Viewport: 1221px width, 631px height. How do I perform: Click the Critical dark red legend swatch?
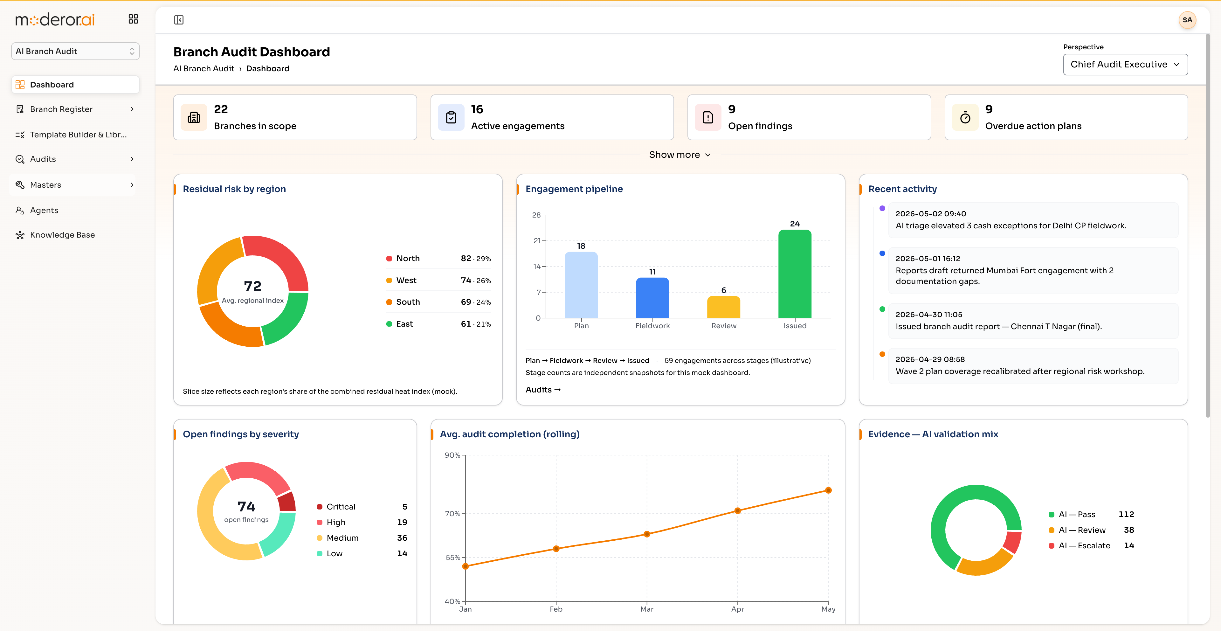(x=320, y=507)
